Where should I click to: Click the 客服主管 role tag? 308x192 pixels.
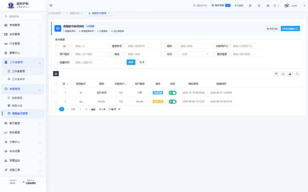158,102
